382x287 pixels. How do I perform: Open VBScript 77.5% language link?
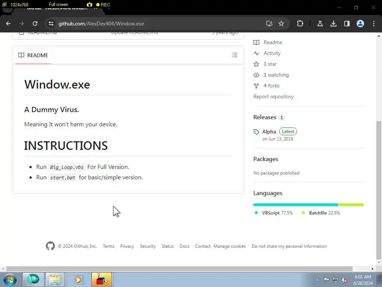click(x=273, y=213)
